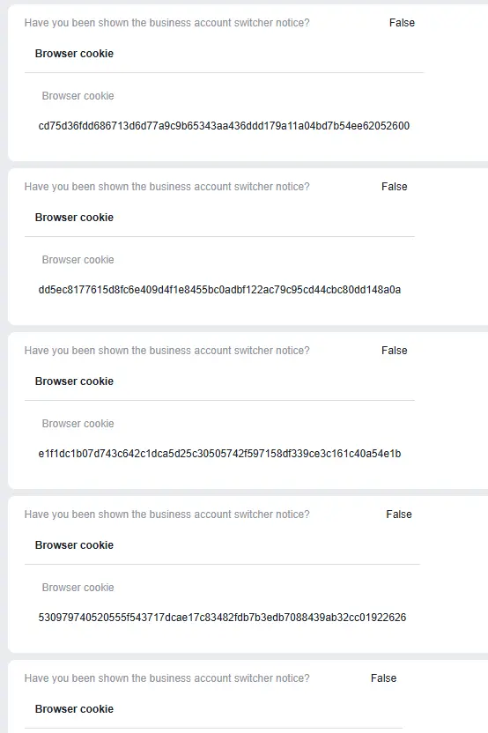Click the third card's business account switcher question
This screenshot has width=488, height=733.
166,351
